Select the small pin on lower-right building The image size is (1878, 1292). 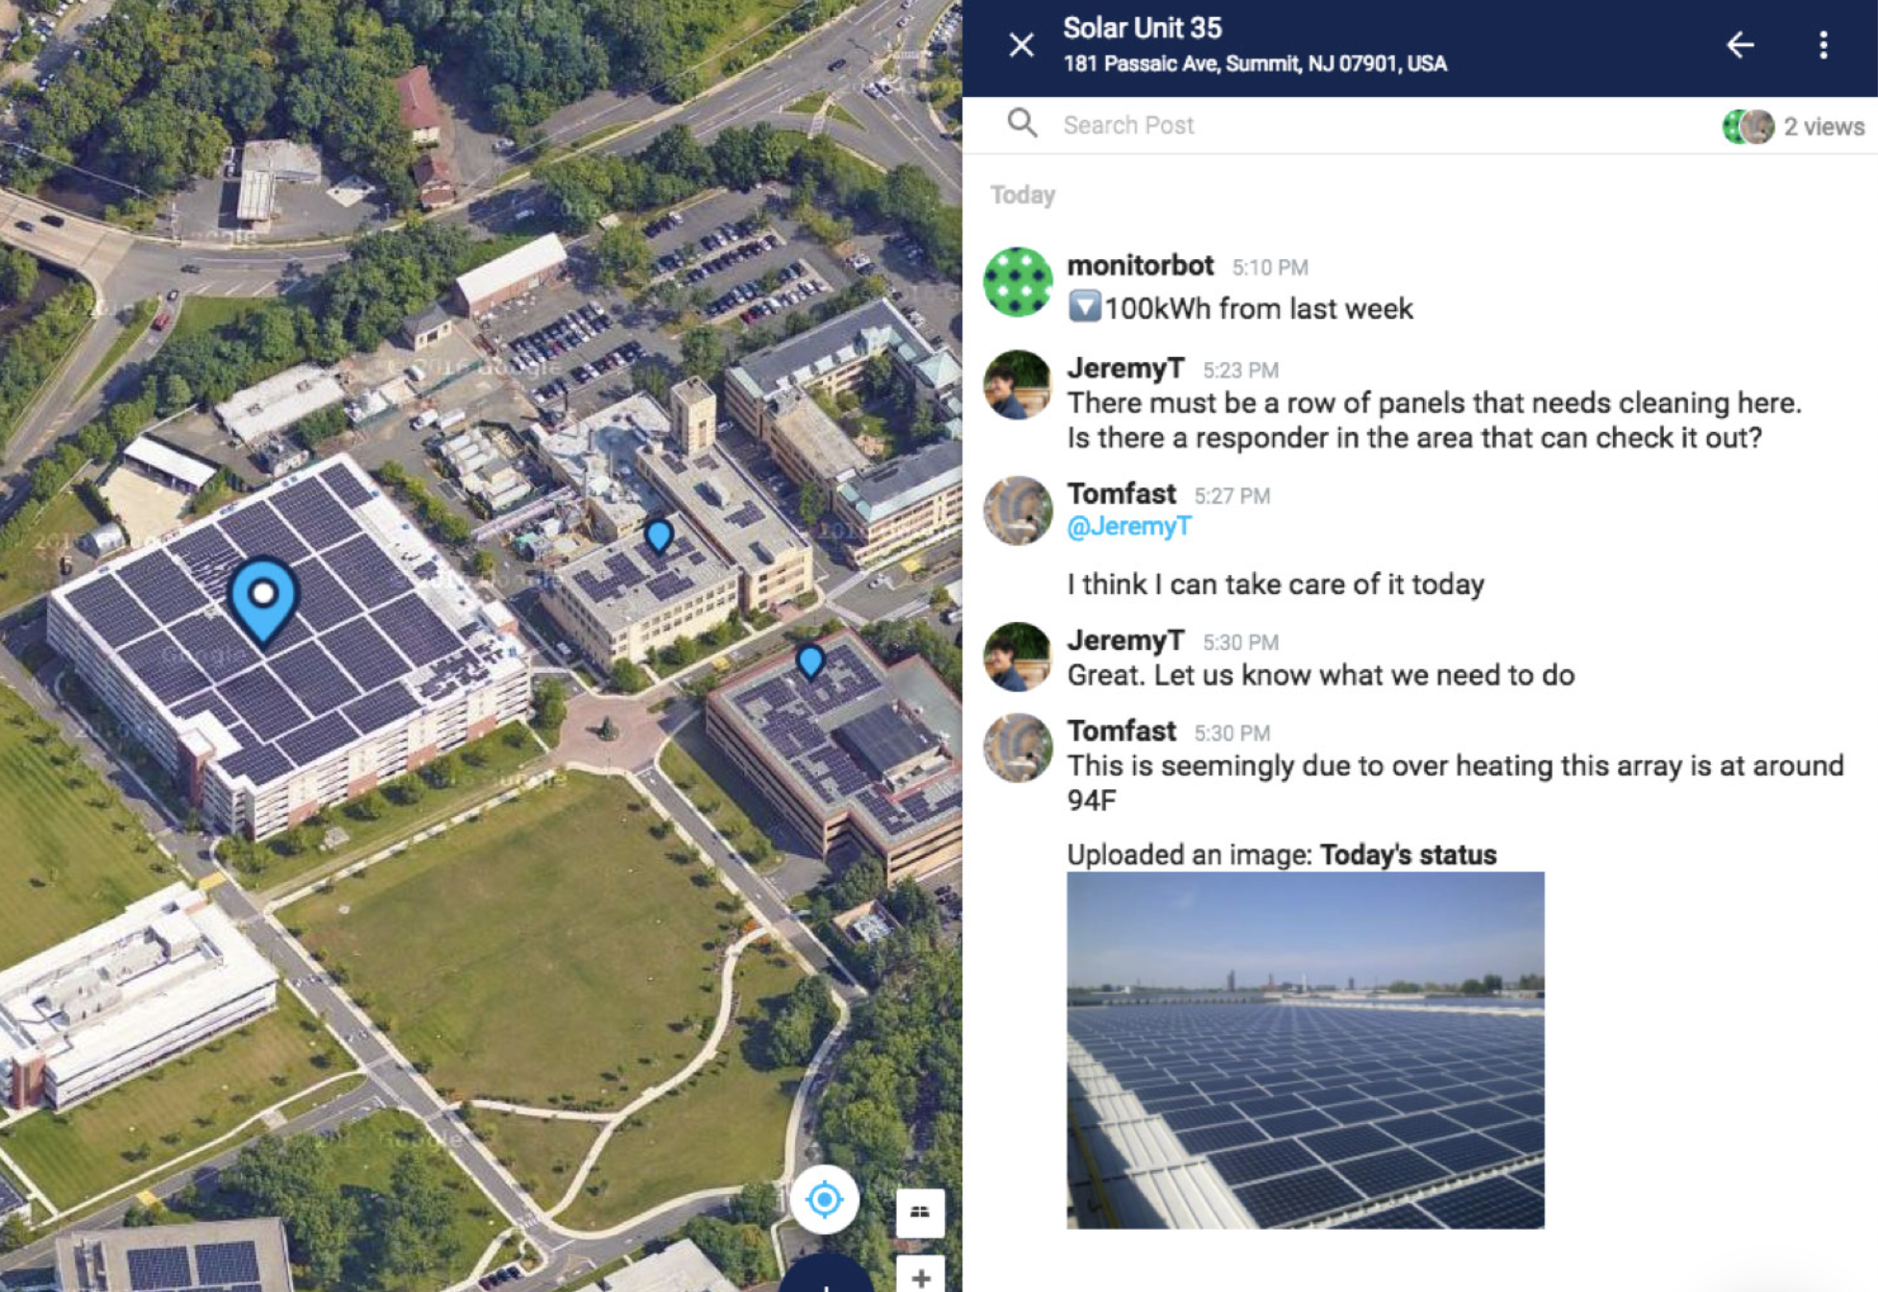(810, 661)
